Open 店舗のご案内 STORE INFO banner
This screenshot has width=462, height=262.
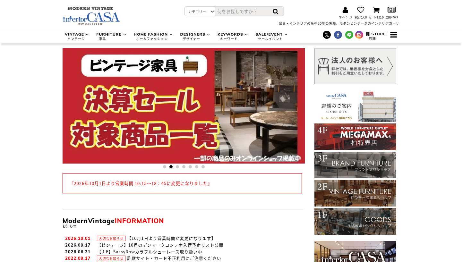355,106
